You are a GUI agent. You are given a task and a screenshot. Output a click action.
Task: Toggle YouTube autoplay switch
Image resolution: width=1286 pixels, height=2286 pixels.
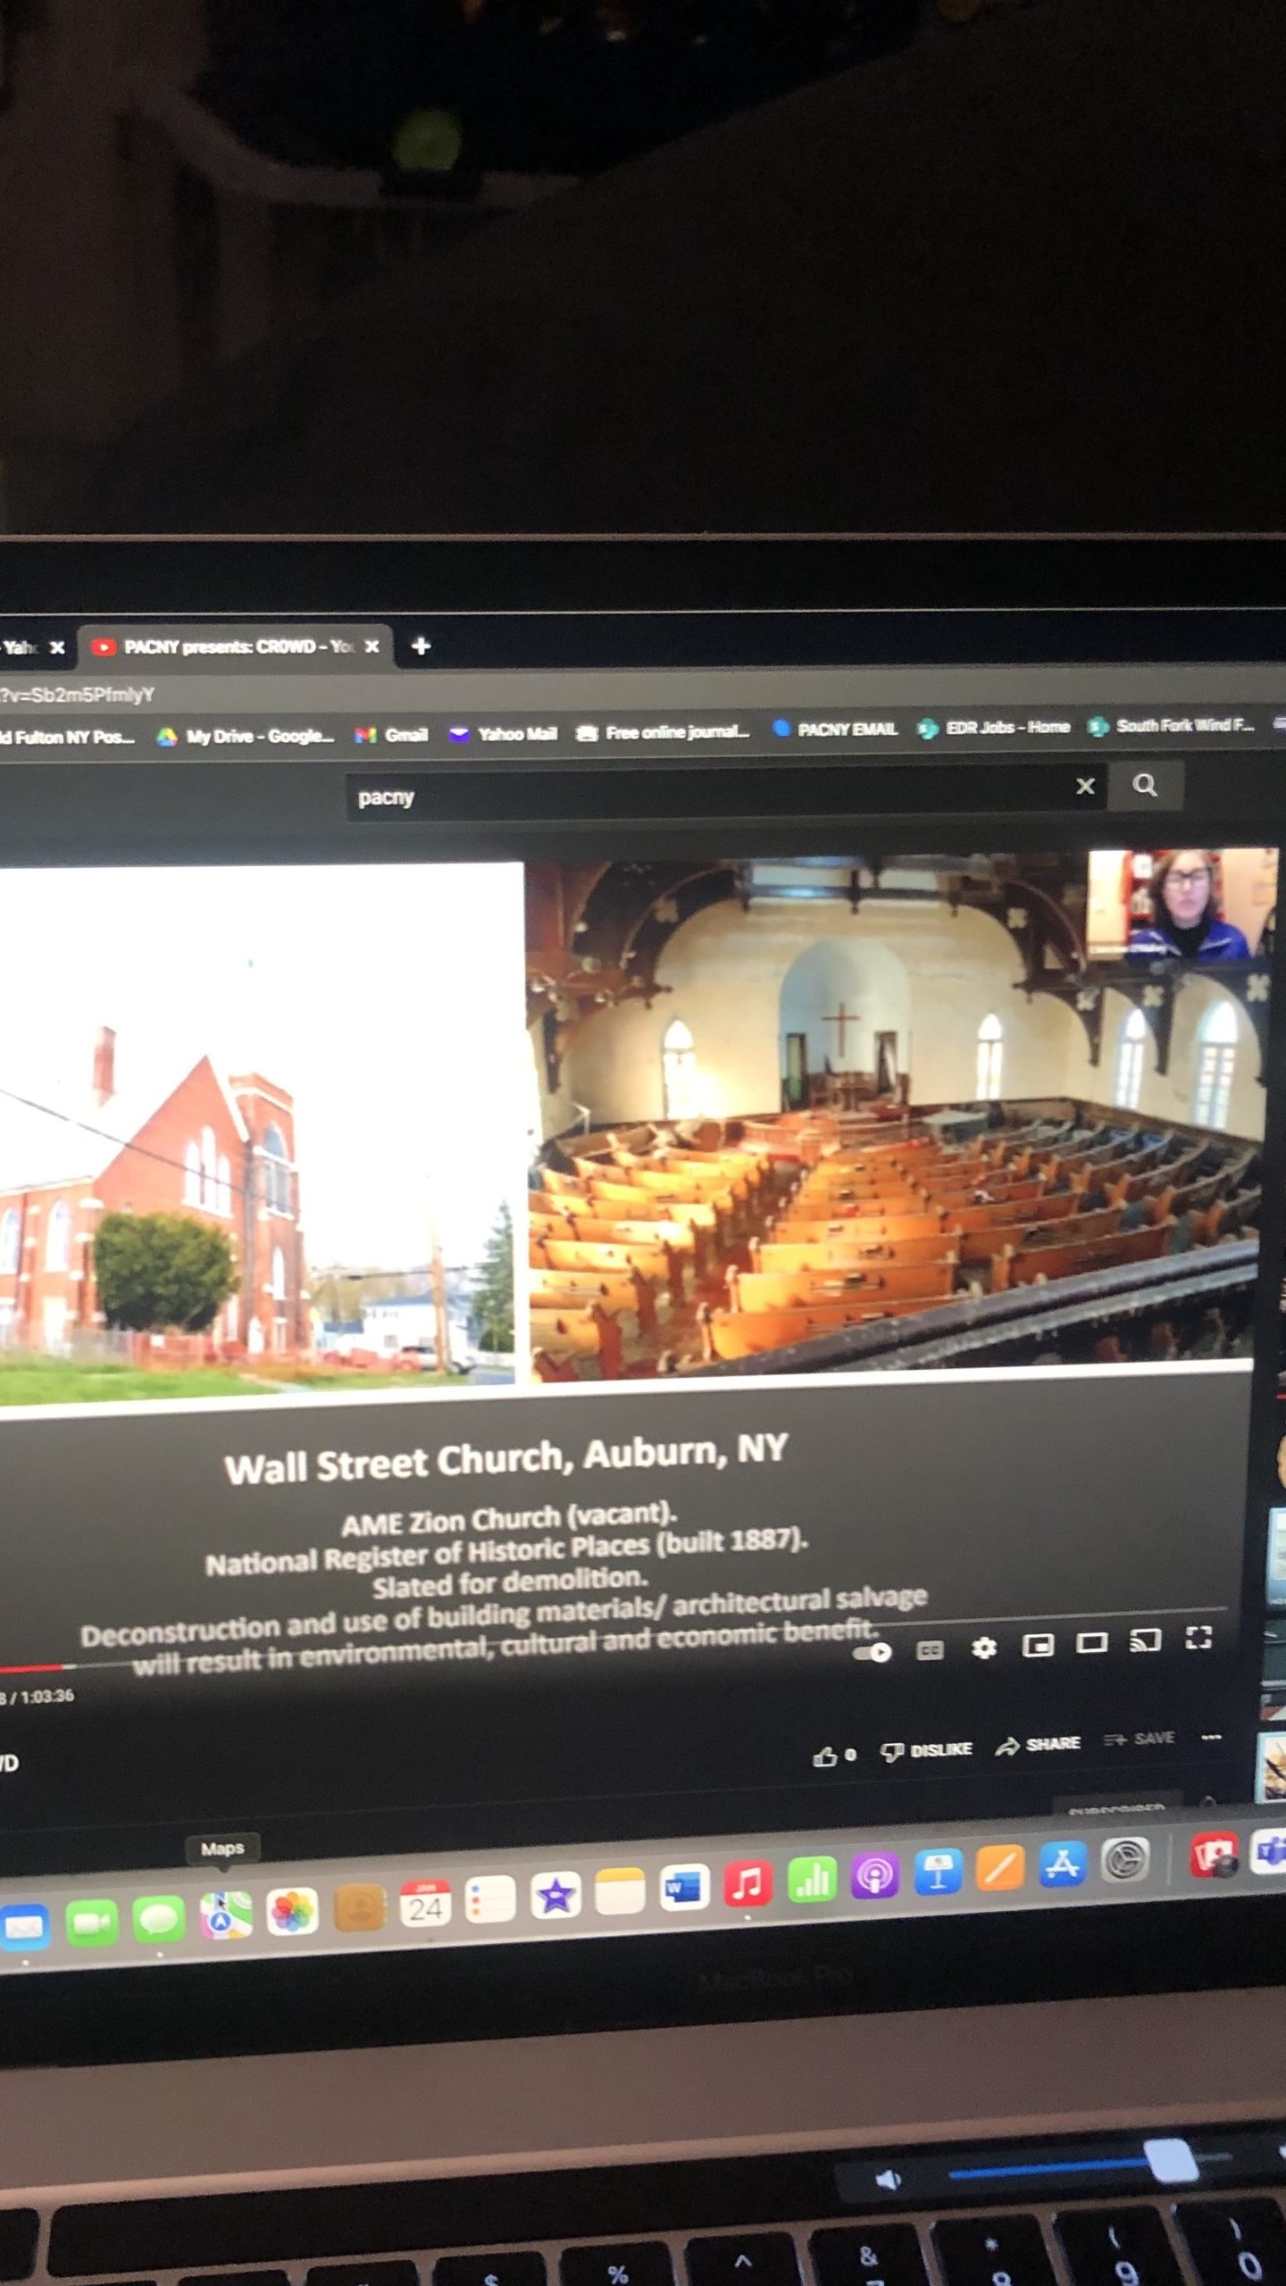[x=873, y=1652]
